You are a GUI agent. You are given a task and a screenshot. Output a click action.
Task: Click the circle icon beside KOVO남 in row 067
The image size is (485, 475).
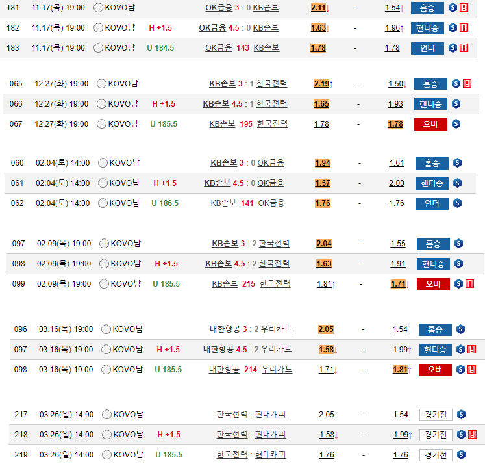tap(102, 124)
